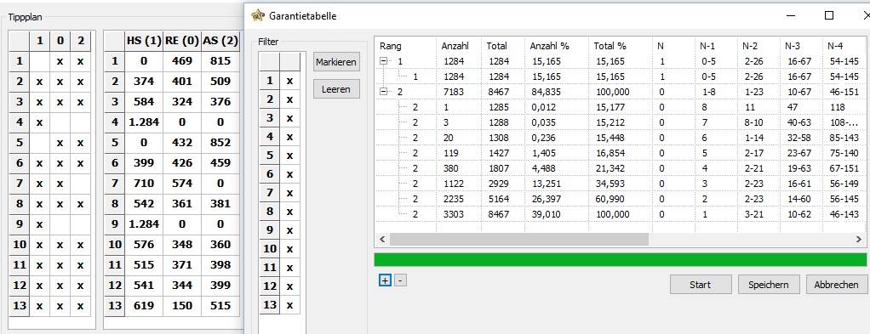This screenshot has width=870, height=334.
Task: Click the scroll right arrow of table
Action: [859, 240]
